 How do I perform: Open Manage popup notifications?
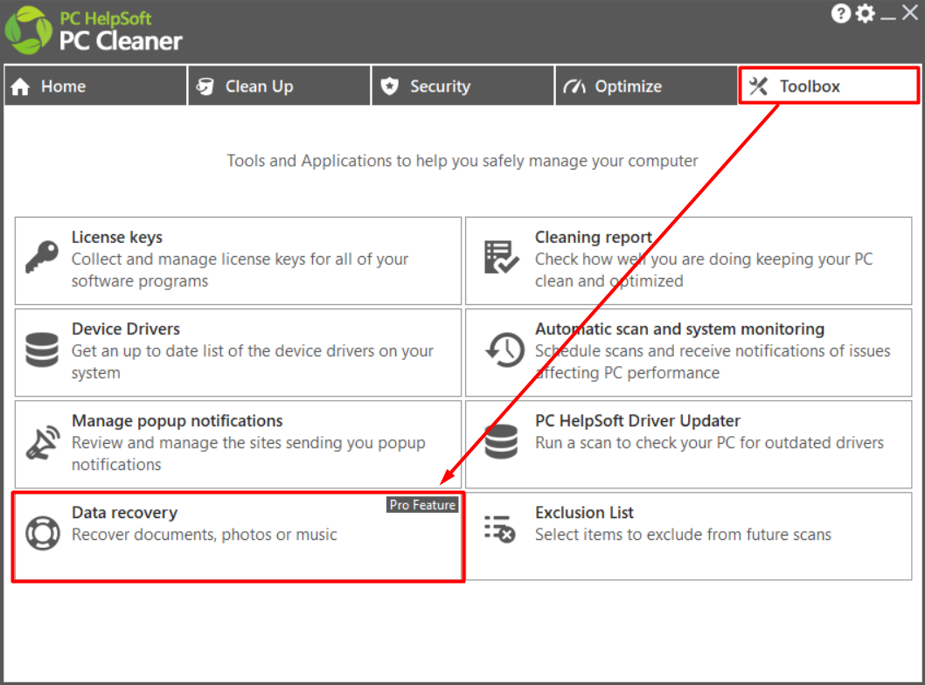(x=239, y=445)
